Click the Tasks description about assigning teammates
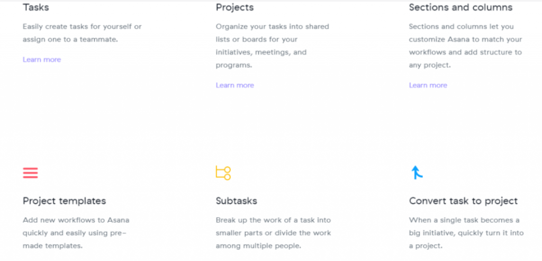542x261 pixels. (x=82, y=33)
